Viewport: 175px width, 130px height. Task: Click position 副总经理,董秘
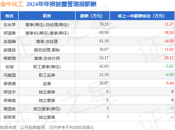tap(47, 50)
